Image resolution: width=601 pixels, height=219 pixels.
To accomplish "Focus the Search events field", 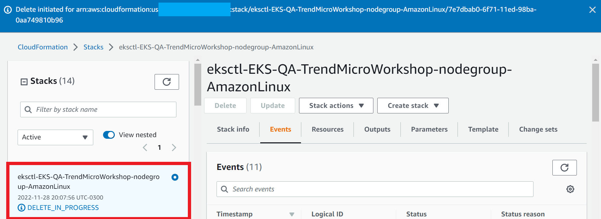I will (x=375, y=189).
